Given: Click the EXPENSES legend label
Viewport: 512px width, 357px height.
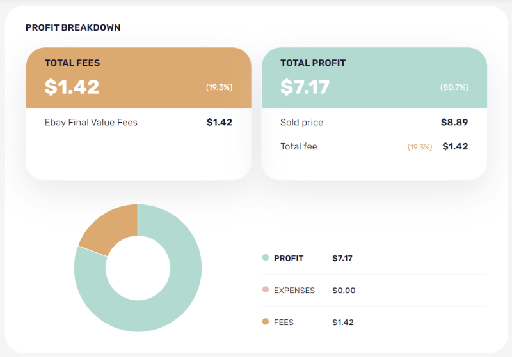Looking at the screenshot, I should coord(294,290).
